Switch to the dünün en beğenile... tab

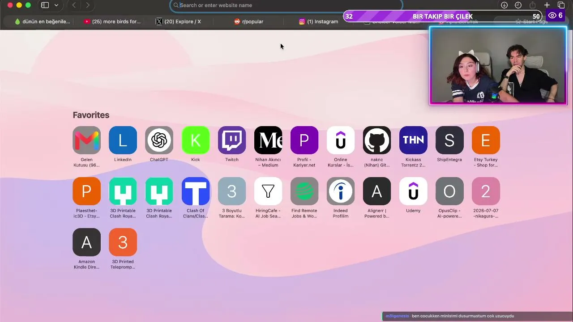coord(43,21)
